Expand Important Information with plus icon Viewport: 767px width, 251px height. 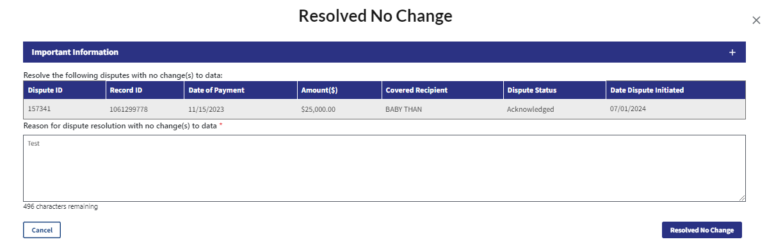point(732,52)
